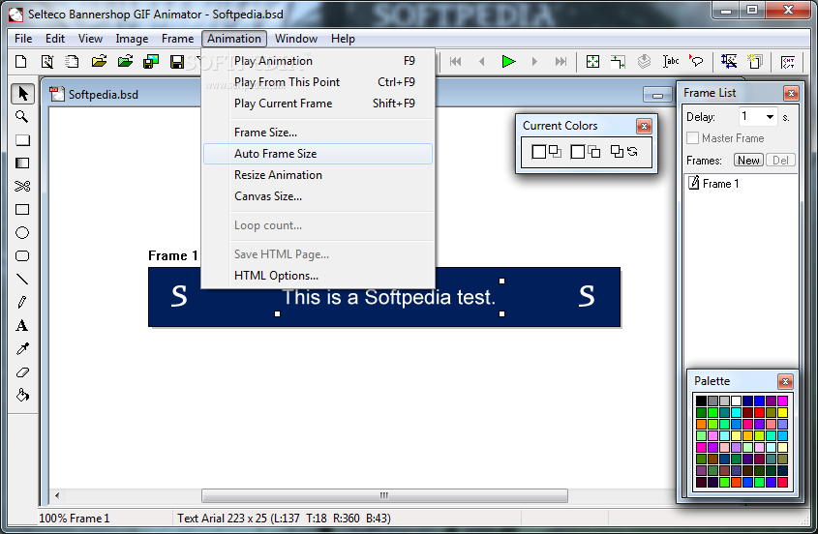Jump to first frame control
The image size is (818, 534).
pos(455,62)
